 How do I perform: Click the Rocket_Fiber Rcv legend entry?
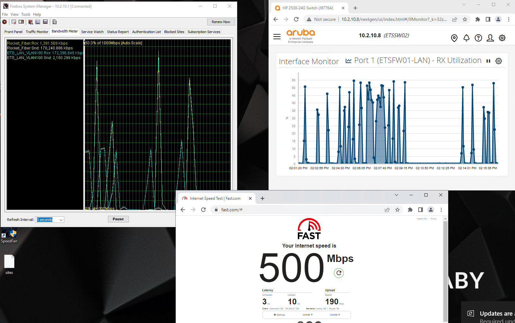pyautogui.click(x=38, y=43)
